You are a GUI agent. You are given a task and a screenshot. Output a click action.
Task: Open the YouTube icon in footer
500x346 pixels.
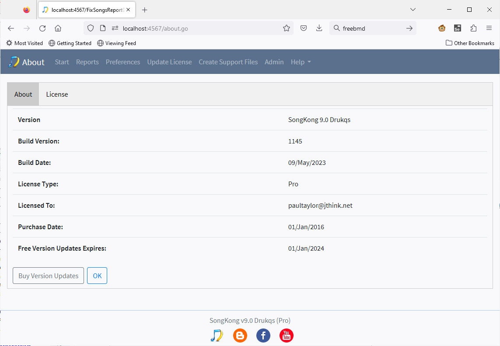(287, 336)
